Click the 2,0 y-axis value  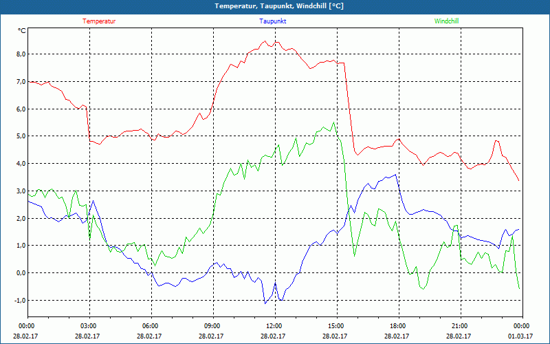(x=21, y=218)
